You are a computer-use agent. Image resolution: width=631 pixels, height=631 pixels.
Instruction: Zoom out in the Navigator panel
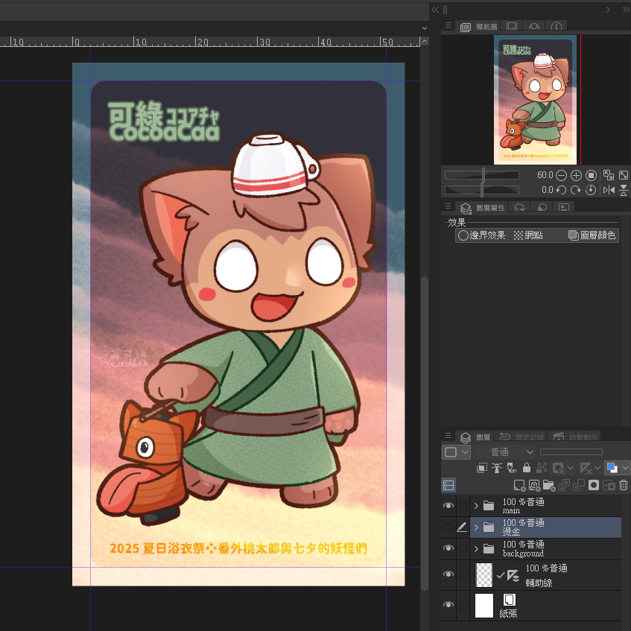click(561, 176)
